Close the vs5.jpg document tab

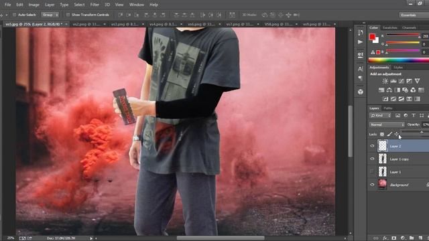click(66, 24)
